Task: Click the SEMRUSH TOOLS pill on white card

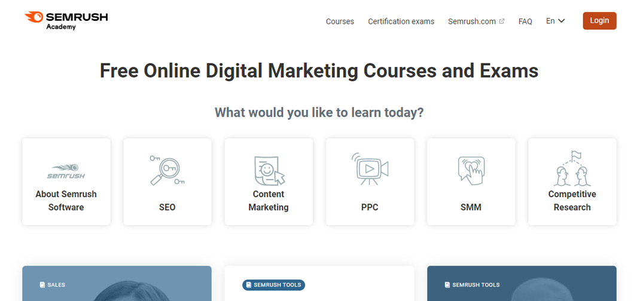Action: (x=274, y=285)
